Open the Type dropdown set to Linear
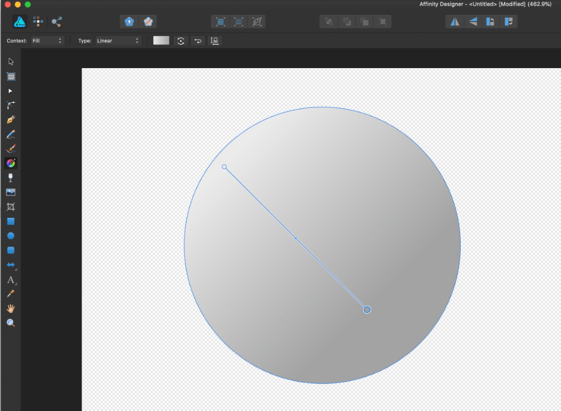The image size is (561, 411). [x=118, y=41]
